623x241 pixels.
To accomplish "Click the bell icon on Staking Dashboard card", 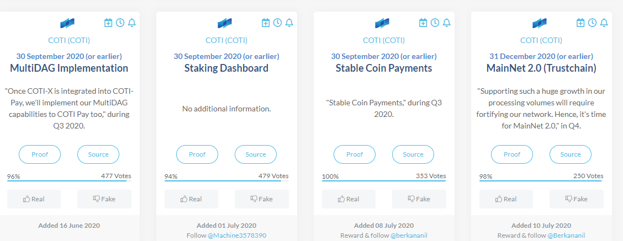I will click(289, 23).
